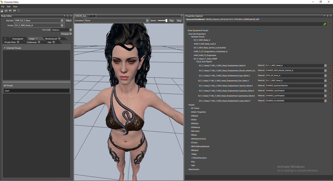Click orange diamond for Eyelashes_Mesh.5 material
Image resolution: width=333 pixels, height=181 pixels.
pyautogui.click(x=330, y=91)
